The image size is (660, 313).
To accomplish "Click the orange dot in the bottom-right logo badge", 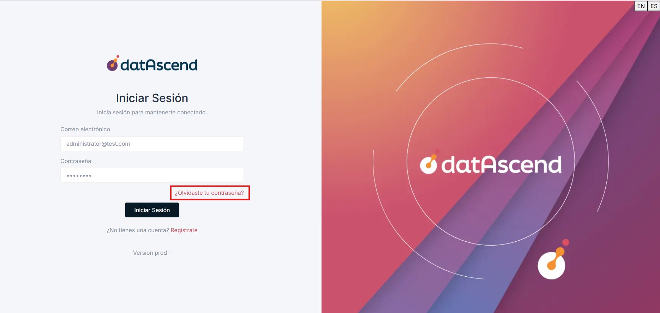I will click(x=560, y=252).
